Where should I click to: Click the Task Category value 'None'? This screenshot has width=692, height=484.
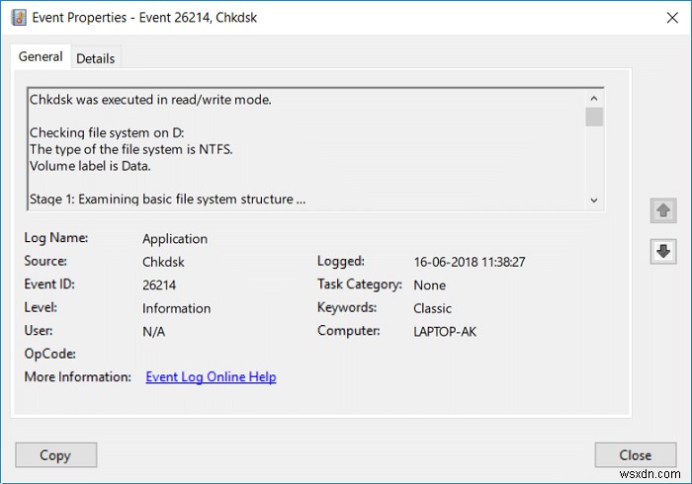[429, 285]
